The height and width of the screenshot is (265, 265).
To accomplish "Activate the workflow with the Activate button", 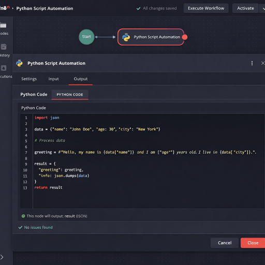I will click(245, 8).
